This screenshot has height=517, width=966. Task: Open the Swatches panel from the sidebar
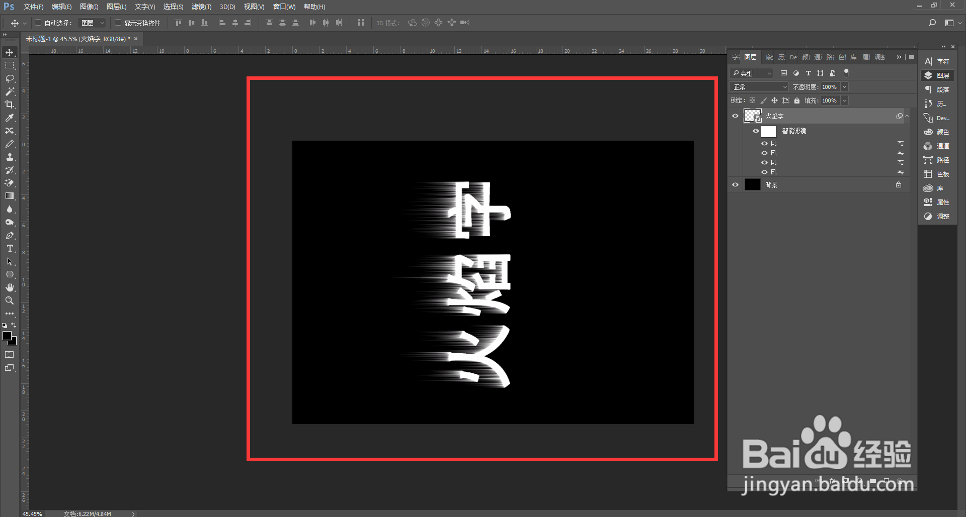pos(938,174)
